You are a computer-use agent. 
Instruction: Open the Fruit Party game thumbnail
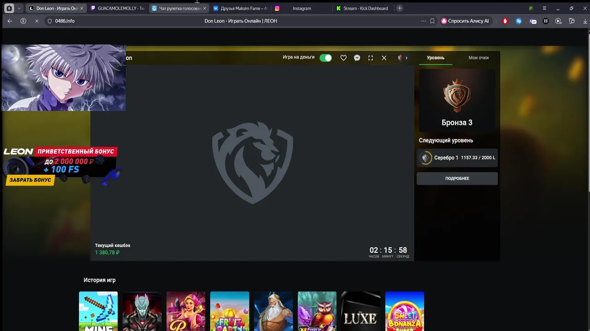230,311
